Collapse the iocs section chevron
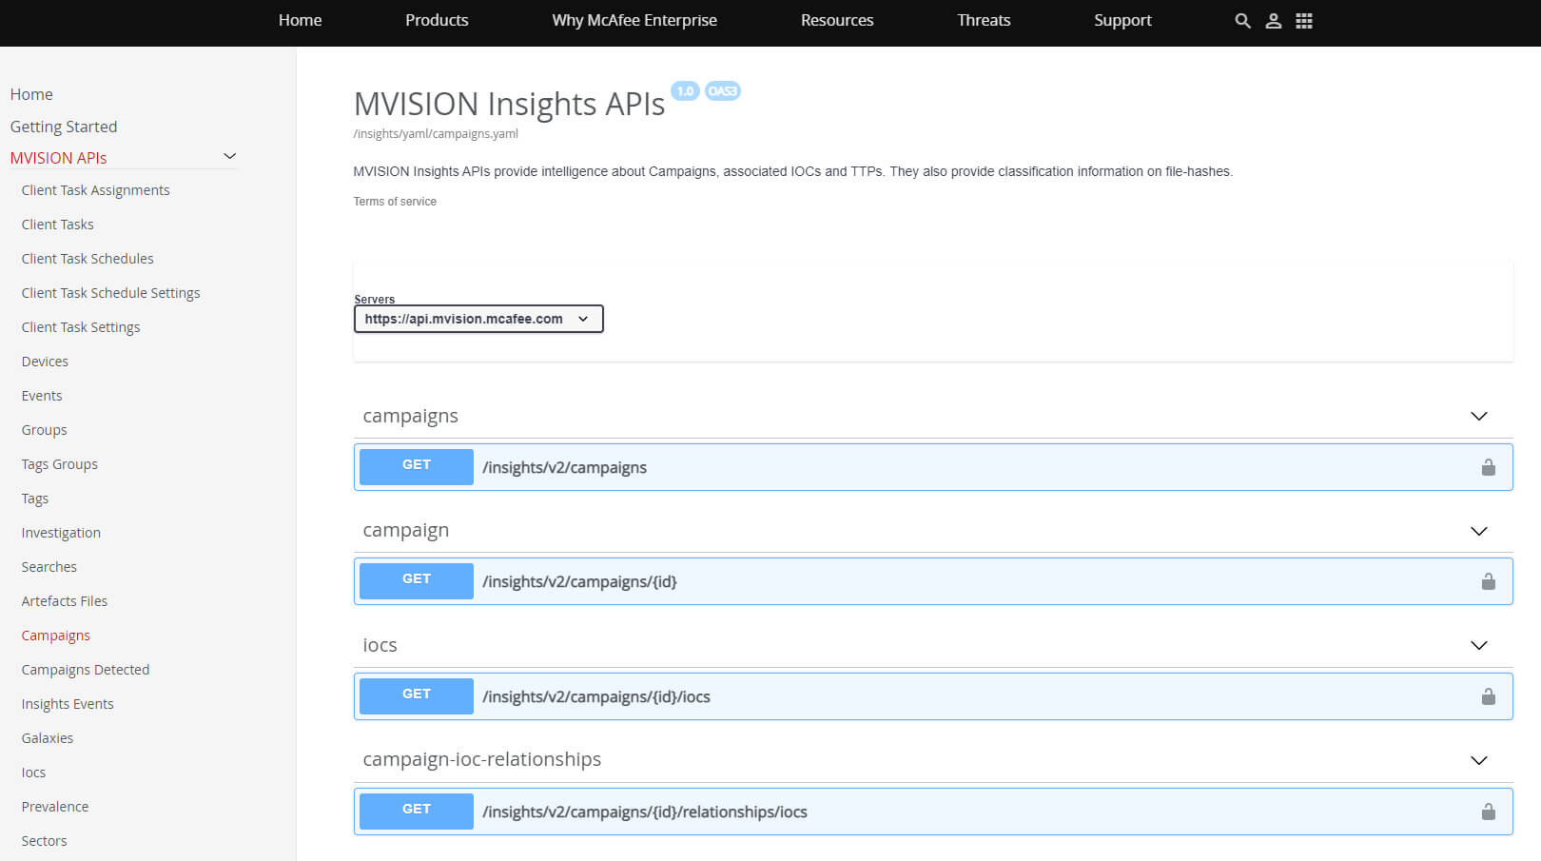This screenshot has width=1541, height=861. (1479, 645)
